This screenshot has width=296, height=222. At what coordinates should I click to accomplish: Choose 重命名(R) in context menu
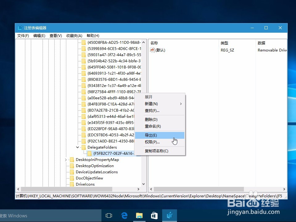coord(160,126)
